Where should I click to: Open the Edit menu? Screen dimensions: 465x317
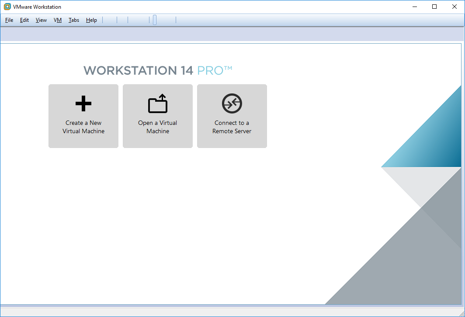[x=24, y=20]
